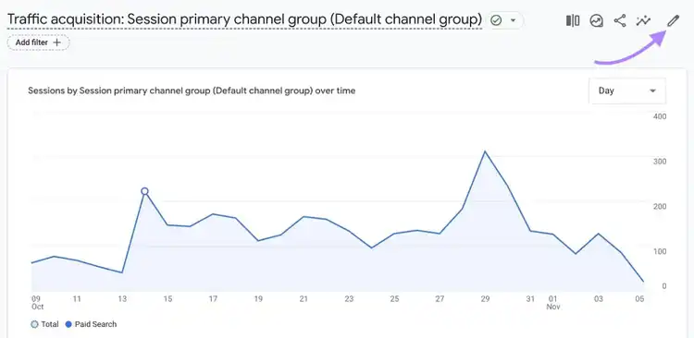The height and width of the screenshot is (338, 694).
Task: Click the green report status checkmark
Action: (x=496, y=20)
